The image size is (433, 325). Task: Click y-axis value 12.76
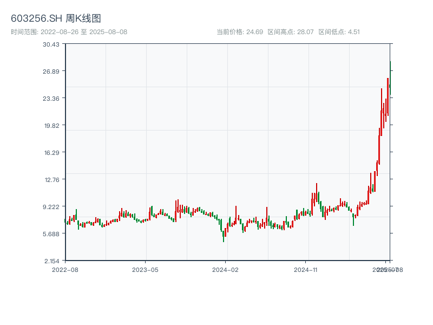coord(51,180)
